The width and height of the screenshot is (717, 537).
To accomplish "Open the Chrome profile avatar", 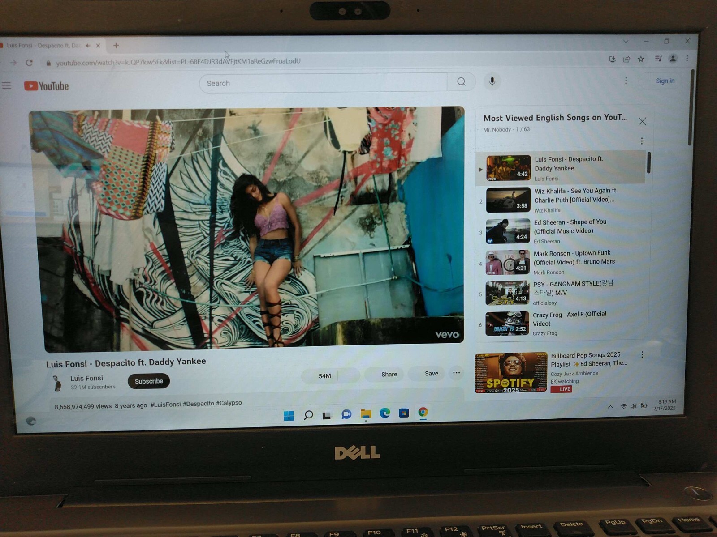I will click(673, 59).
